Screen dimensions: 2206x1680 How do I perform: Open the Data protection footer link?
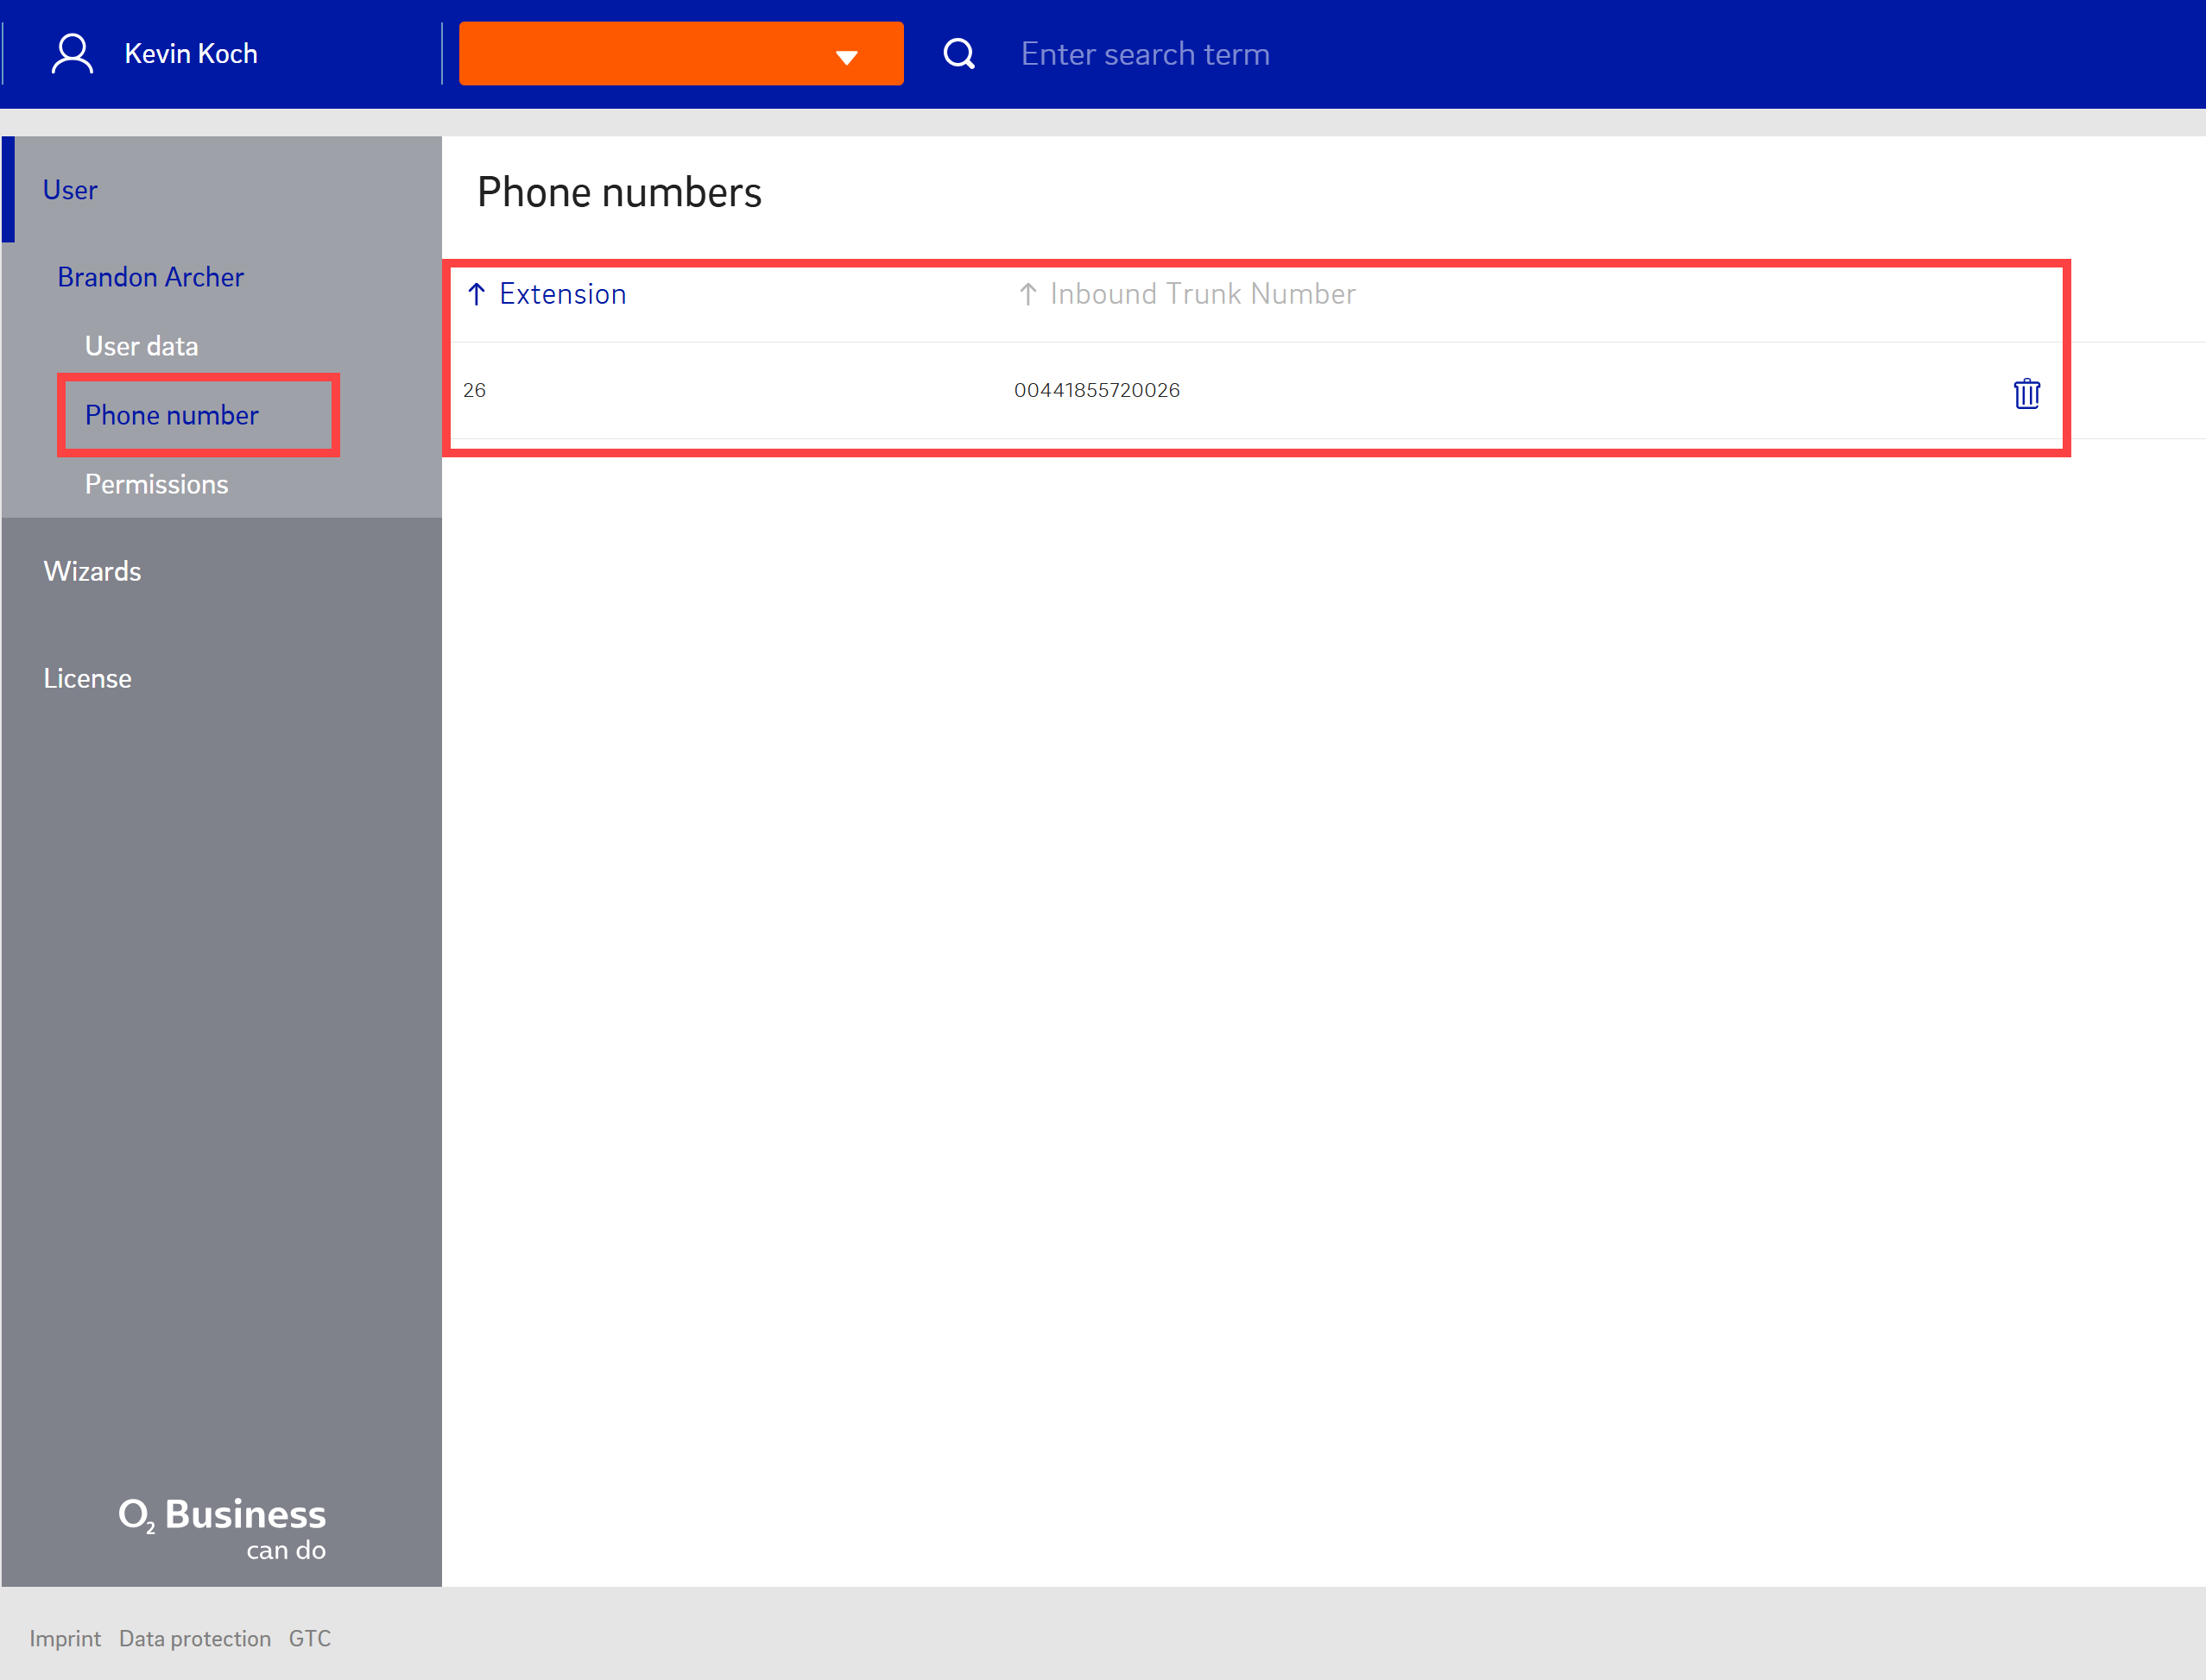tap(194, 1638)
